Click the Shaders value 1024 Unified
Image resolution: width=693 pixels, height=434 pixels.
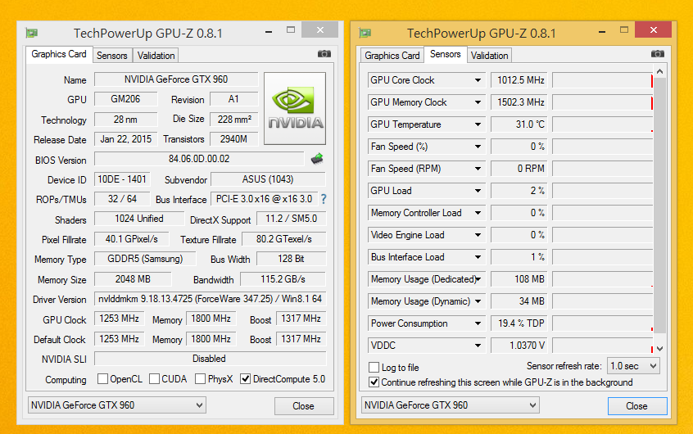139,219
